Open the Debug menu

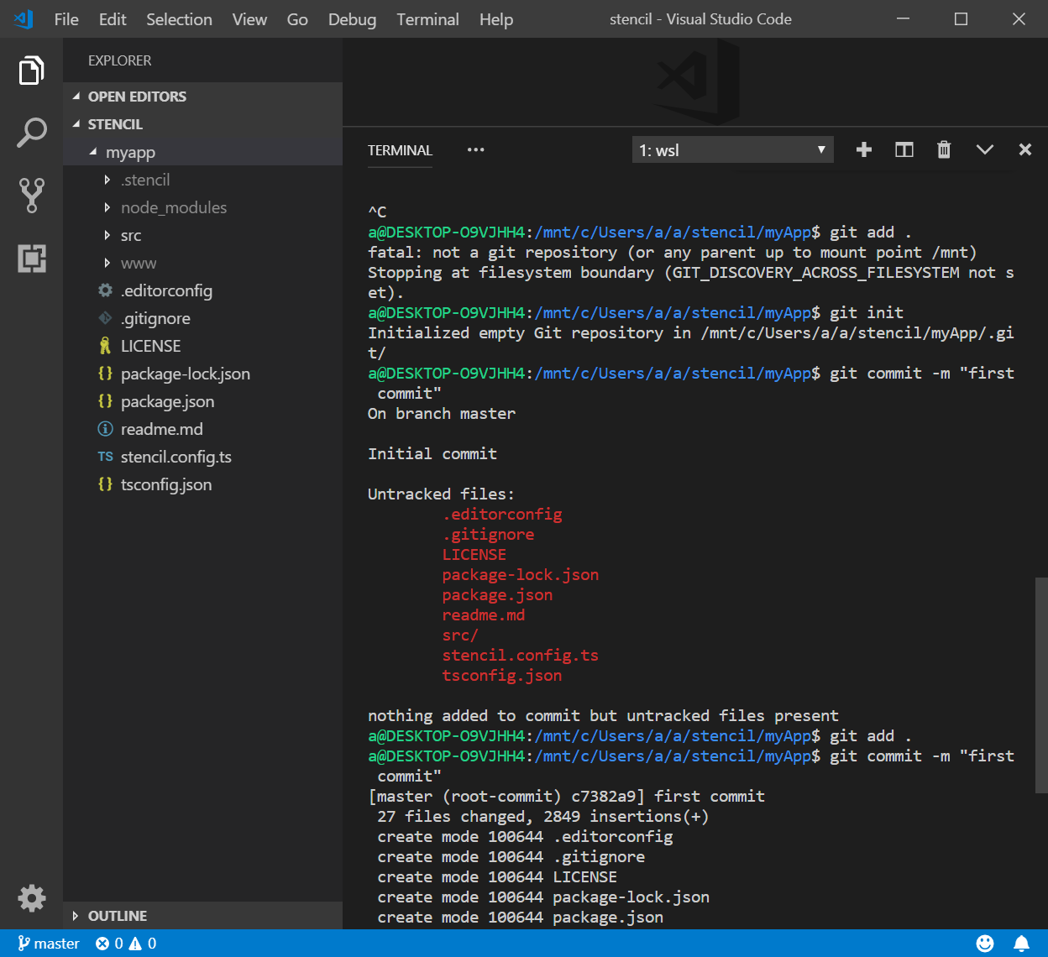pos(352,19)
